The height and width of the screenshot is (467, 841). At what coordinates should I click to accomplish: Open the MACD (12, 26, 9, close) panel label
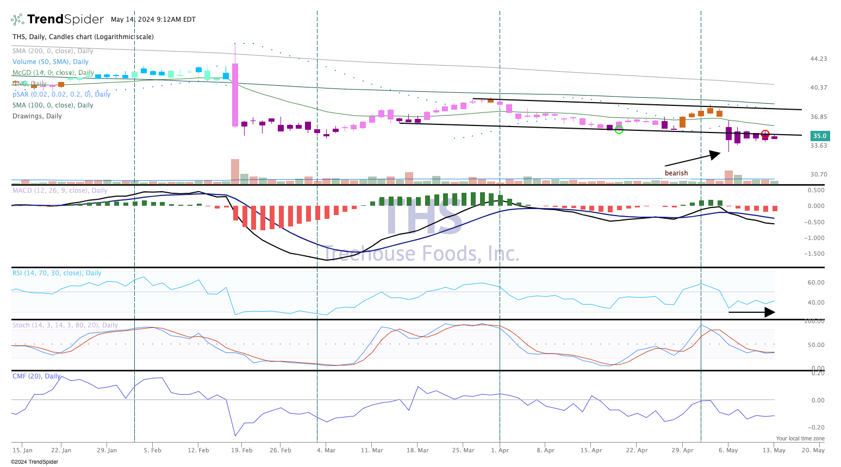point(60,191)
